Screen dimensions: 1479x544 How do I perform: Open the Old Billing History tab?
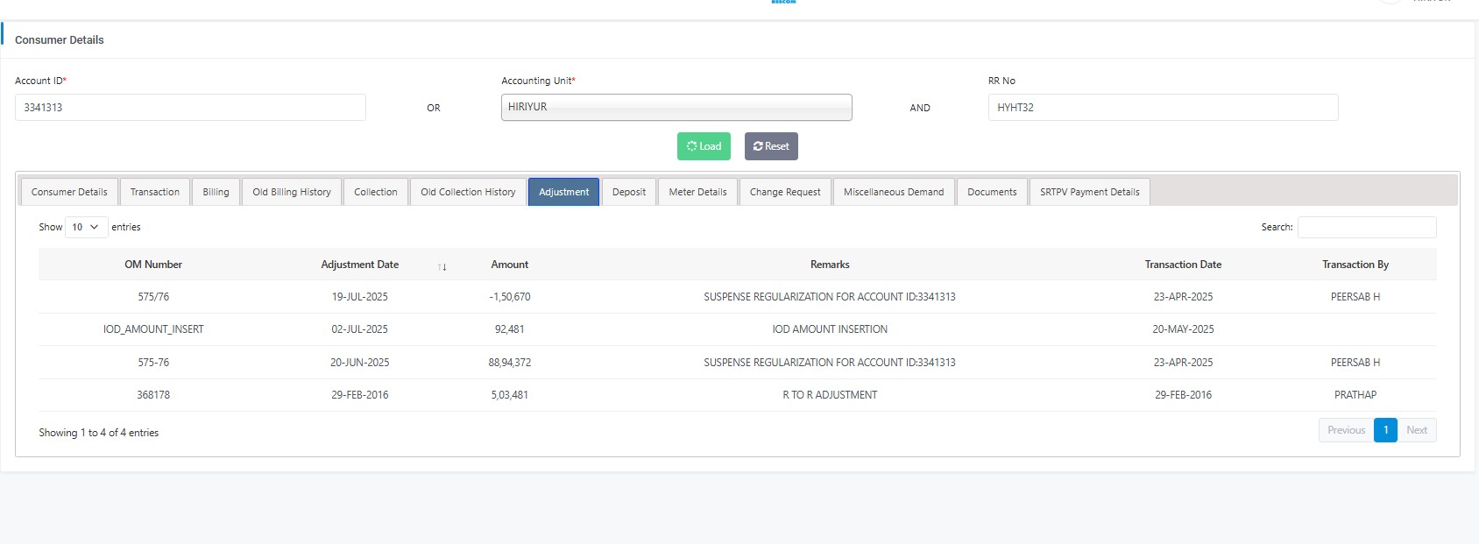tap(292, 192)
